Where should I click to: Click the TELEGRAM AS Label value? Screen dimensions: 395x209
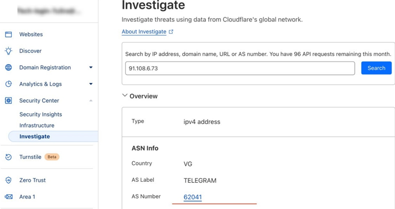tap(200, 180)
